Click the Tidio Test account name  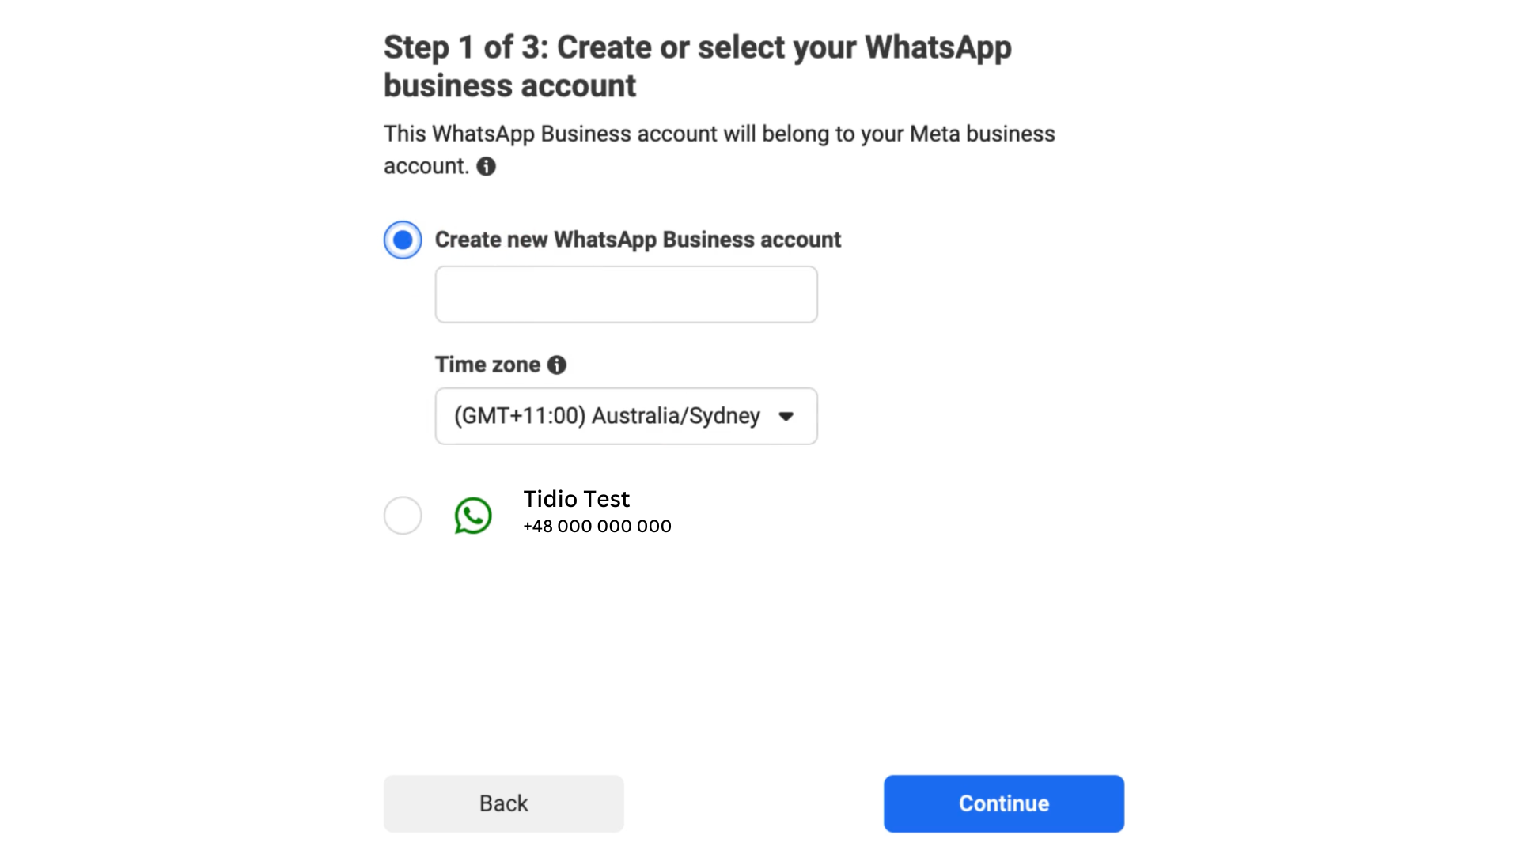576,499
